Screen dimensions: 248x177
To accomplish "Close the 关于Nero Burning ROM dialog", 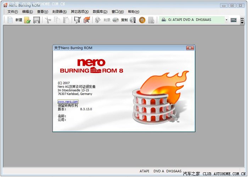I will click(x=190, y=48).
